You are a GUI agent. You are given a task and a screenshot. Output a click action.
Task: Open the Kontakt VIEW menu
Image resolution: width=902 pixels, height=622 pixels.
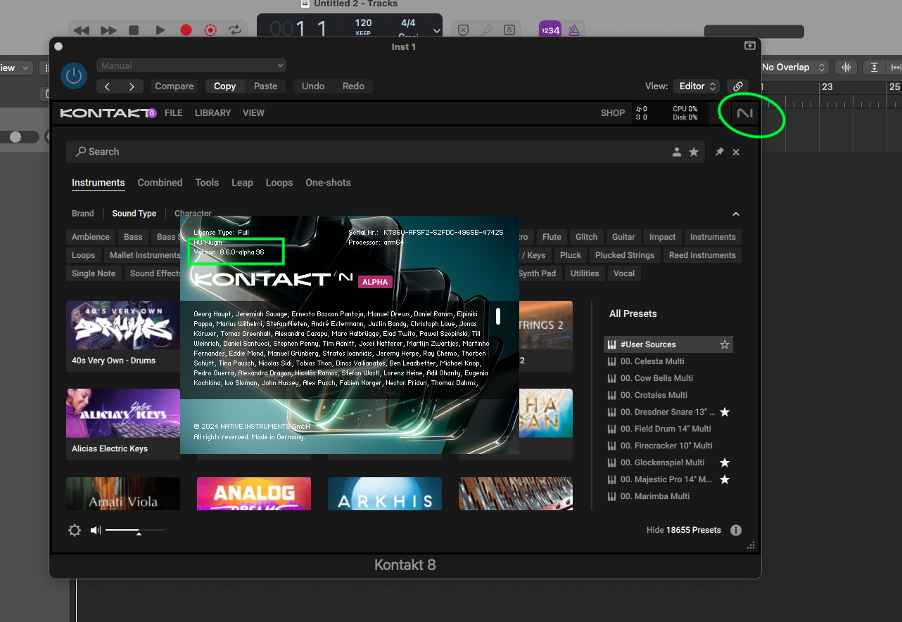tap(253, 113)
